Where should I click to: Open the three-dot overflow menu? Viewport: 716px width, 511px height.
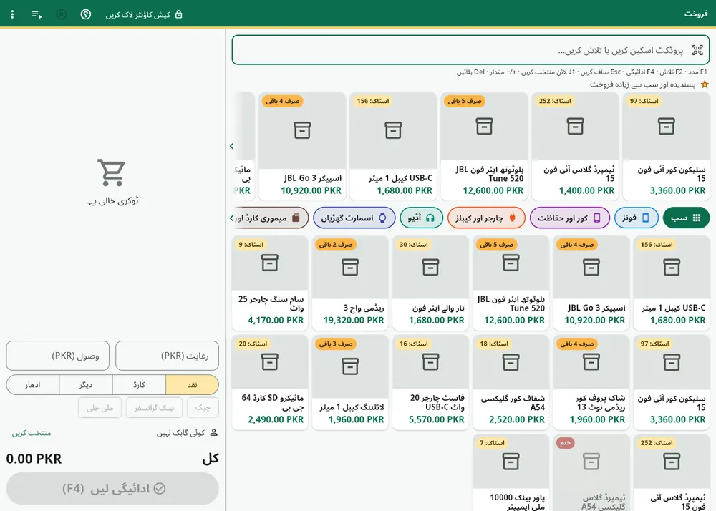(x=12, y=14)
